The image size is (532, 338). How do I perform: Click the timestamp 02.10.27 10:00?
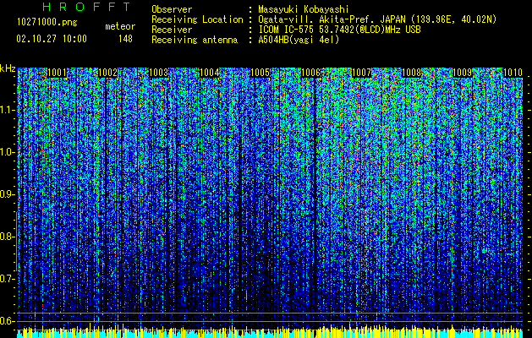[52, 39]
